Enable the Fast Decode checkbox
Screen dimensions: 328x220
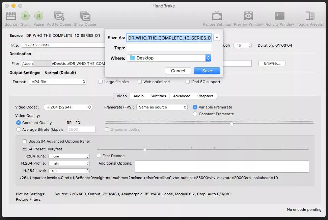tap(99, 156)
